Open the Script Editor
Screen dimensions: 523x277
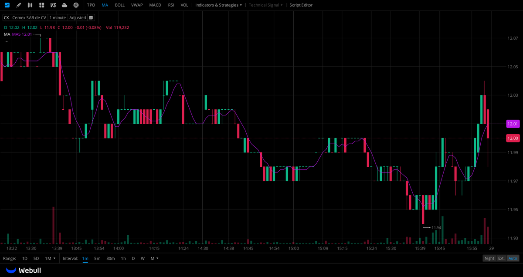click(x=301, y=5)
